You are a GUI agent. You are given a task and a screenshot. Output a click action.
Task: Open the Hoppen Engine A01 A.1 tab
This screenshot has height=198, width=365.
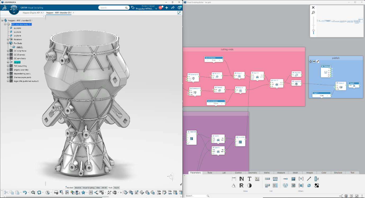[x=33, y=13]
